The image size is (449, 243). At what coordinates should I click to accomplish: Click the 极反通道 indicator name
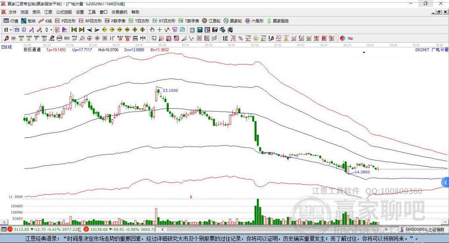pyautogui.click(x=32, y=50)
